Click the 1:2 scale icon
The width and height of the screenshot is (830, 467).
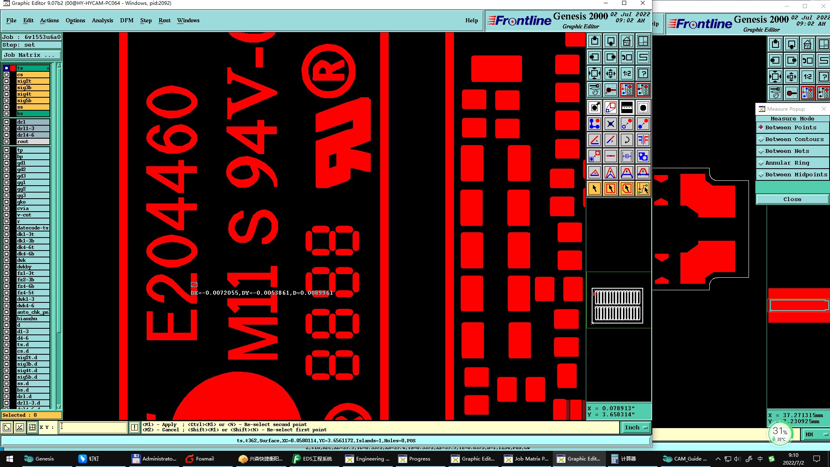pyautogui.click(x=627, y=73)
